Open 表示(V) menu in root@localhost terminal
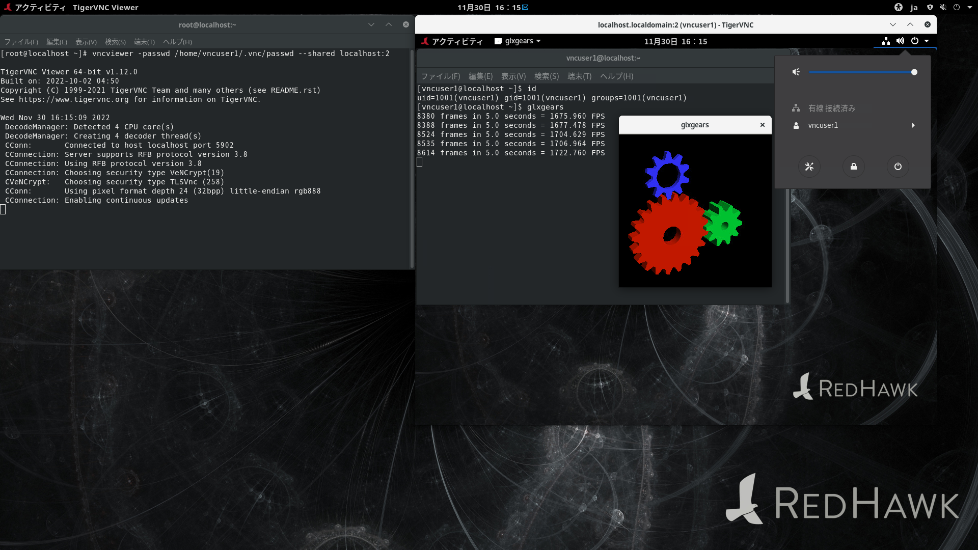The image size is (978, 550). coord(86,42)
